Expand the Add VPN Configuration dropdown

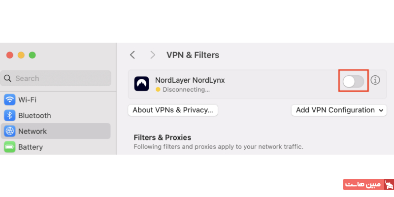pyautogui.click(x=338, y=110)
